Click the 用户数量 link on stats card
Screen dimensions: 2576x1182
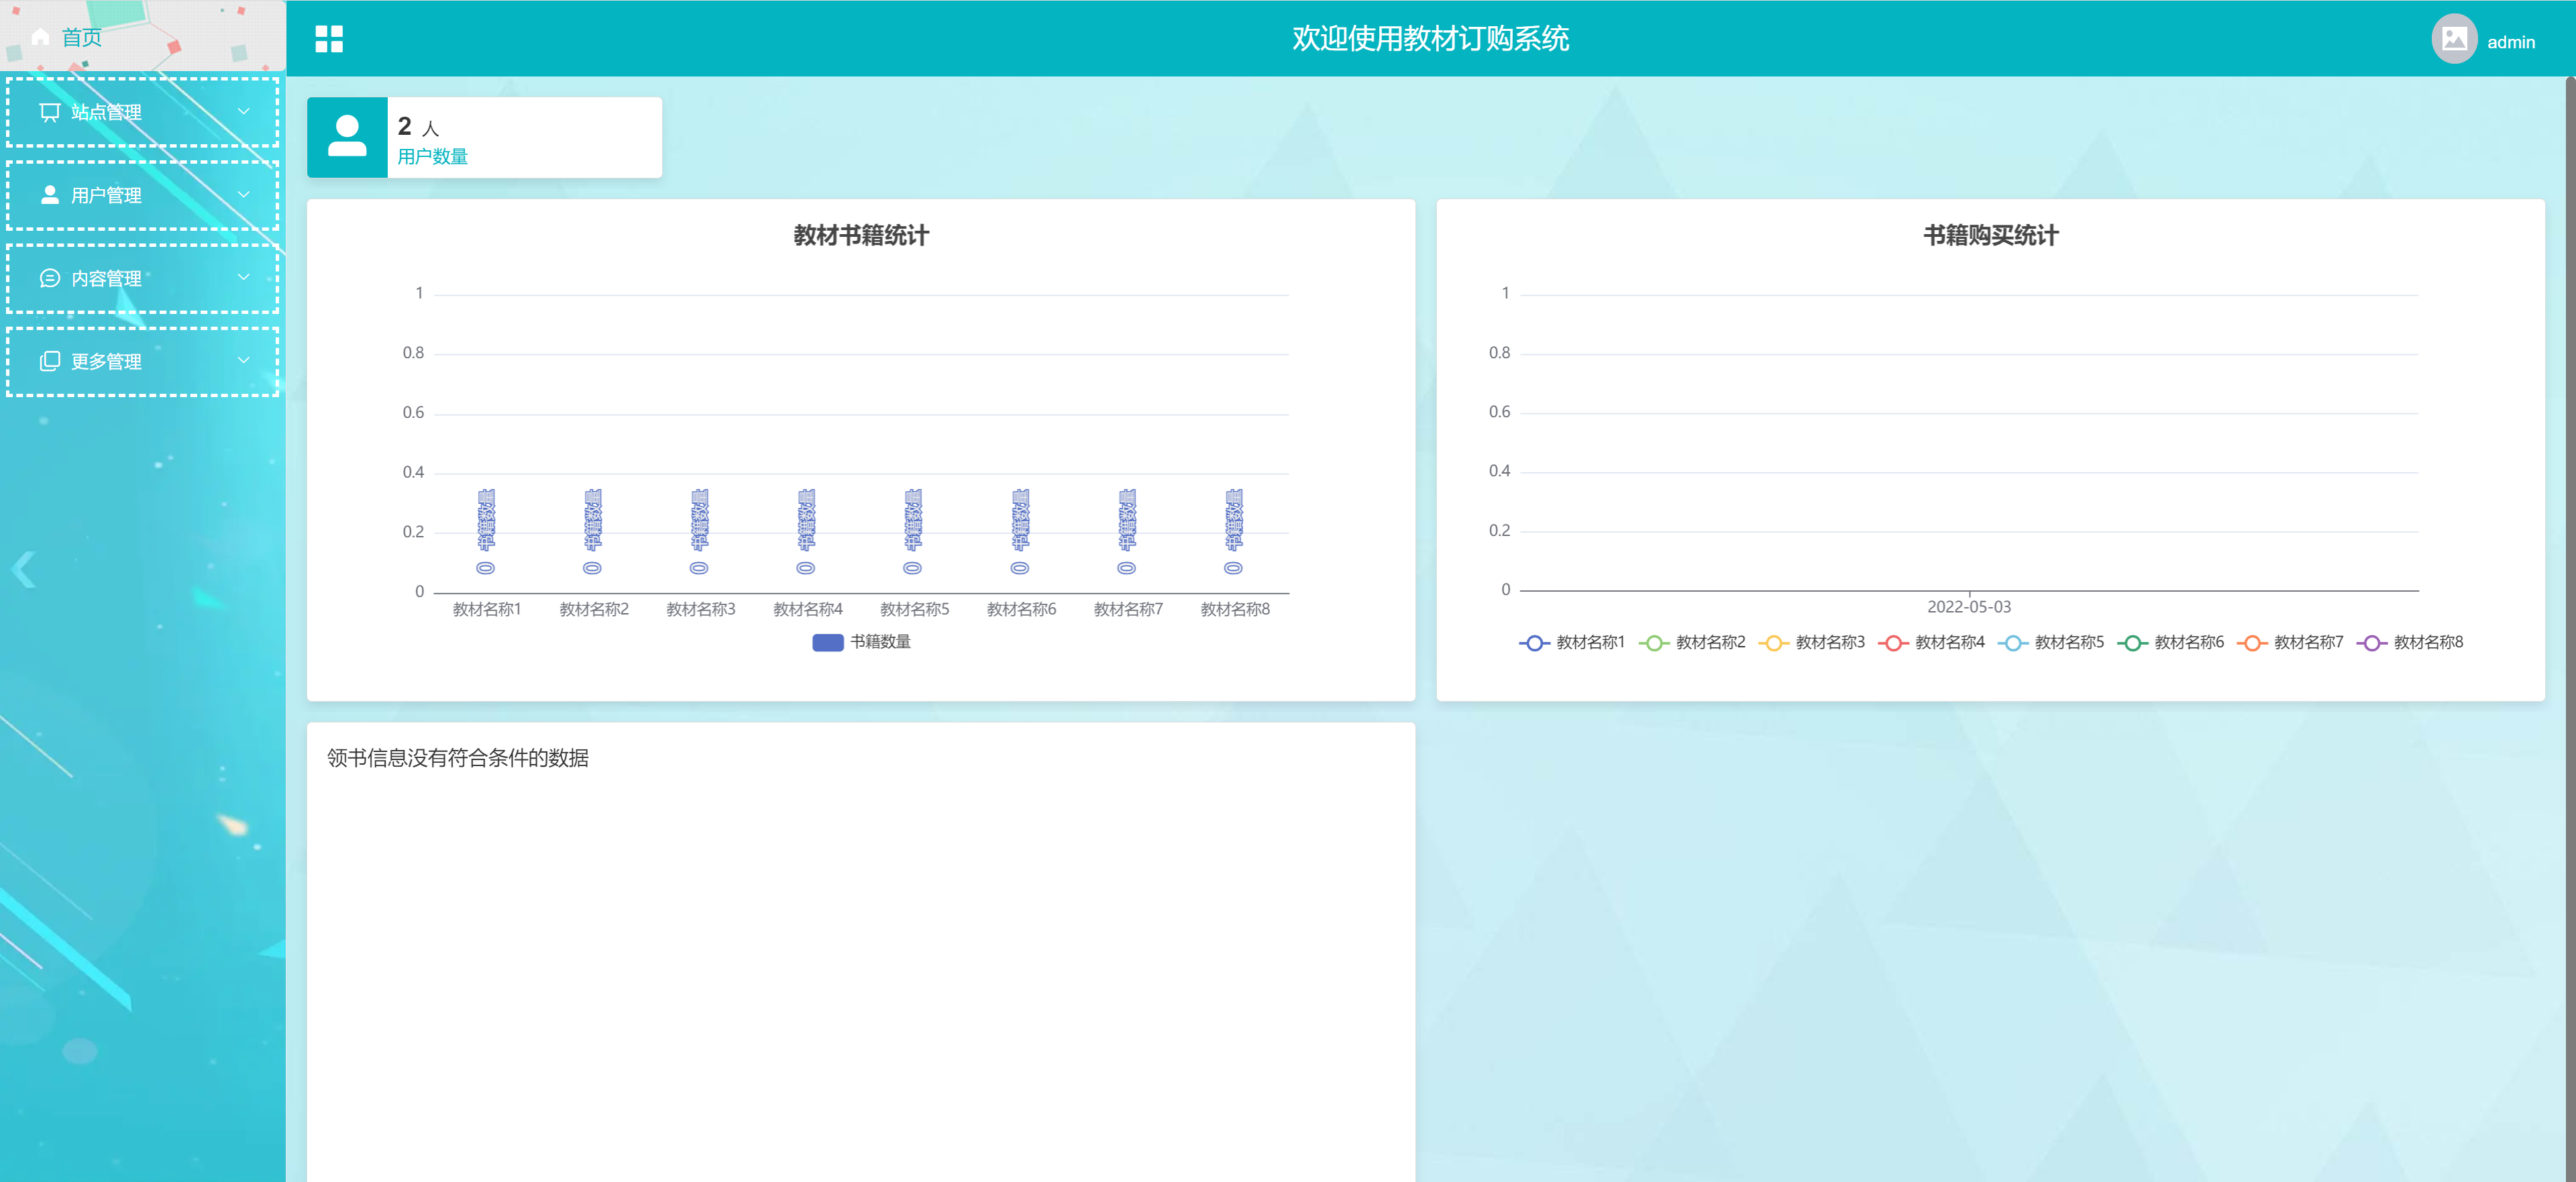tap(432, 156)
